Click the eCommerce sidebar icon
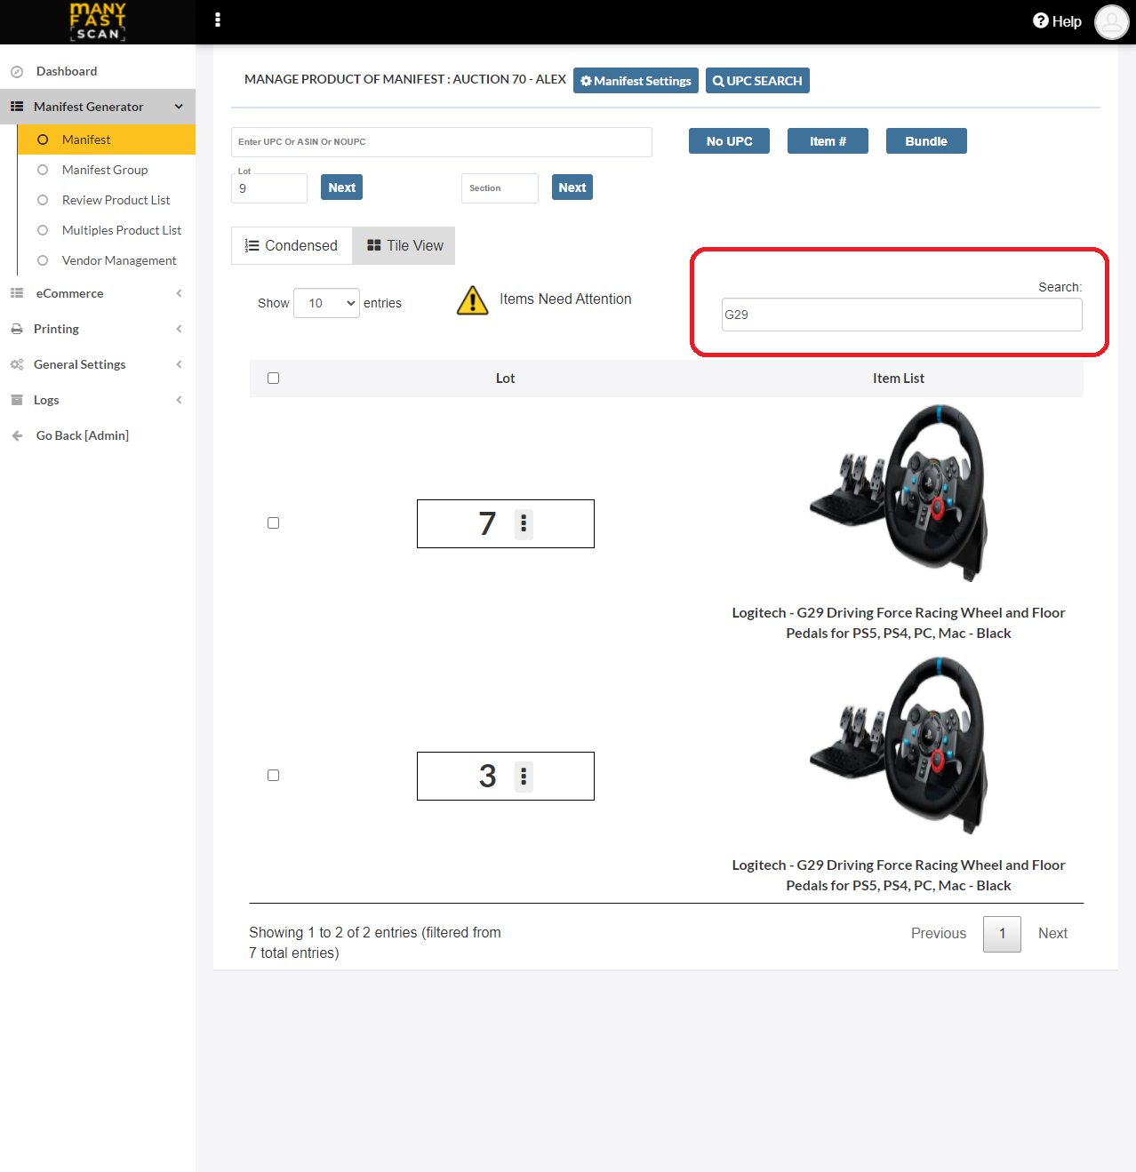The width and height of the screenshot is (1136, 1172). click(17, 293)
